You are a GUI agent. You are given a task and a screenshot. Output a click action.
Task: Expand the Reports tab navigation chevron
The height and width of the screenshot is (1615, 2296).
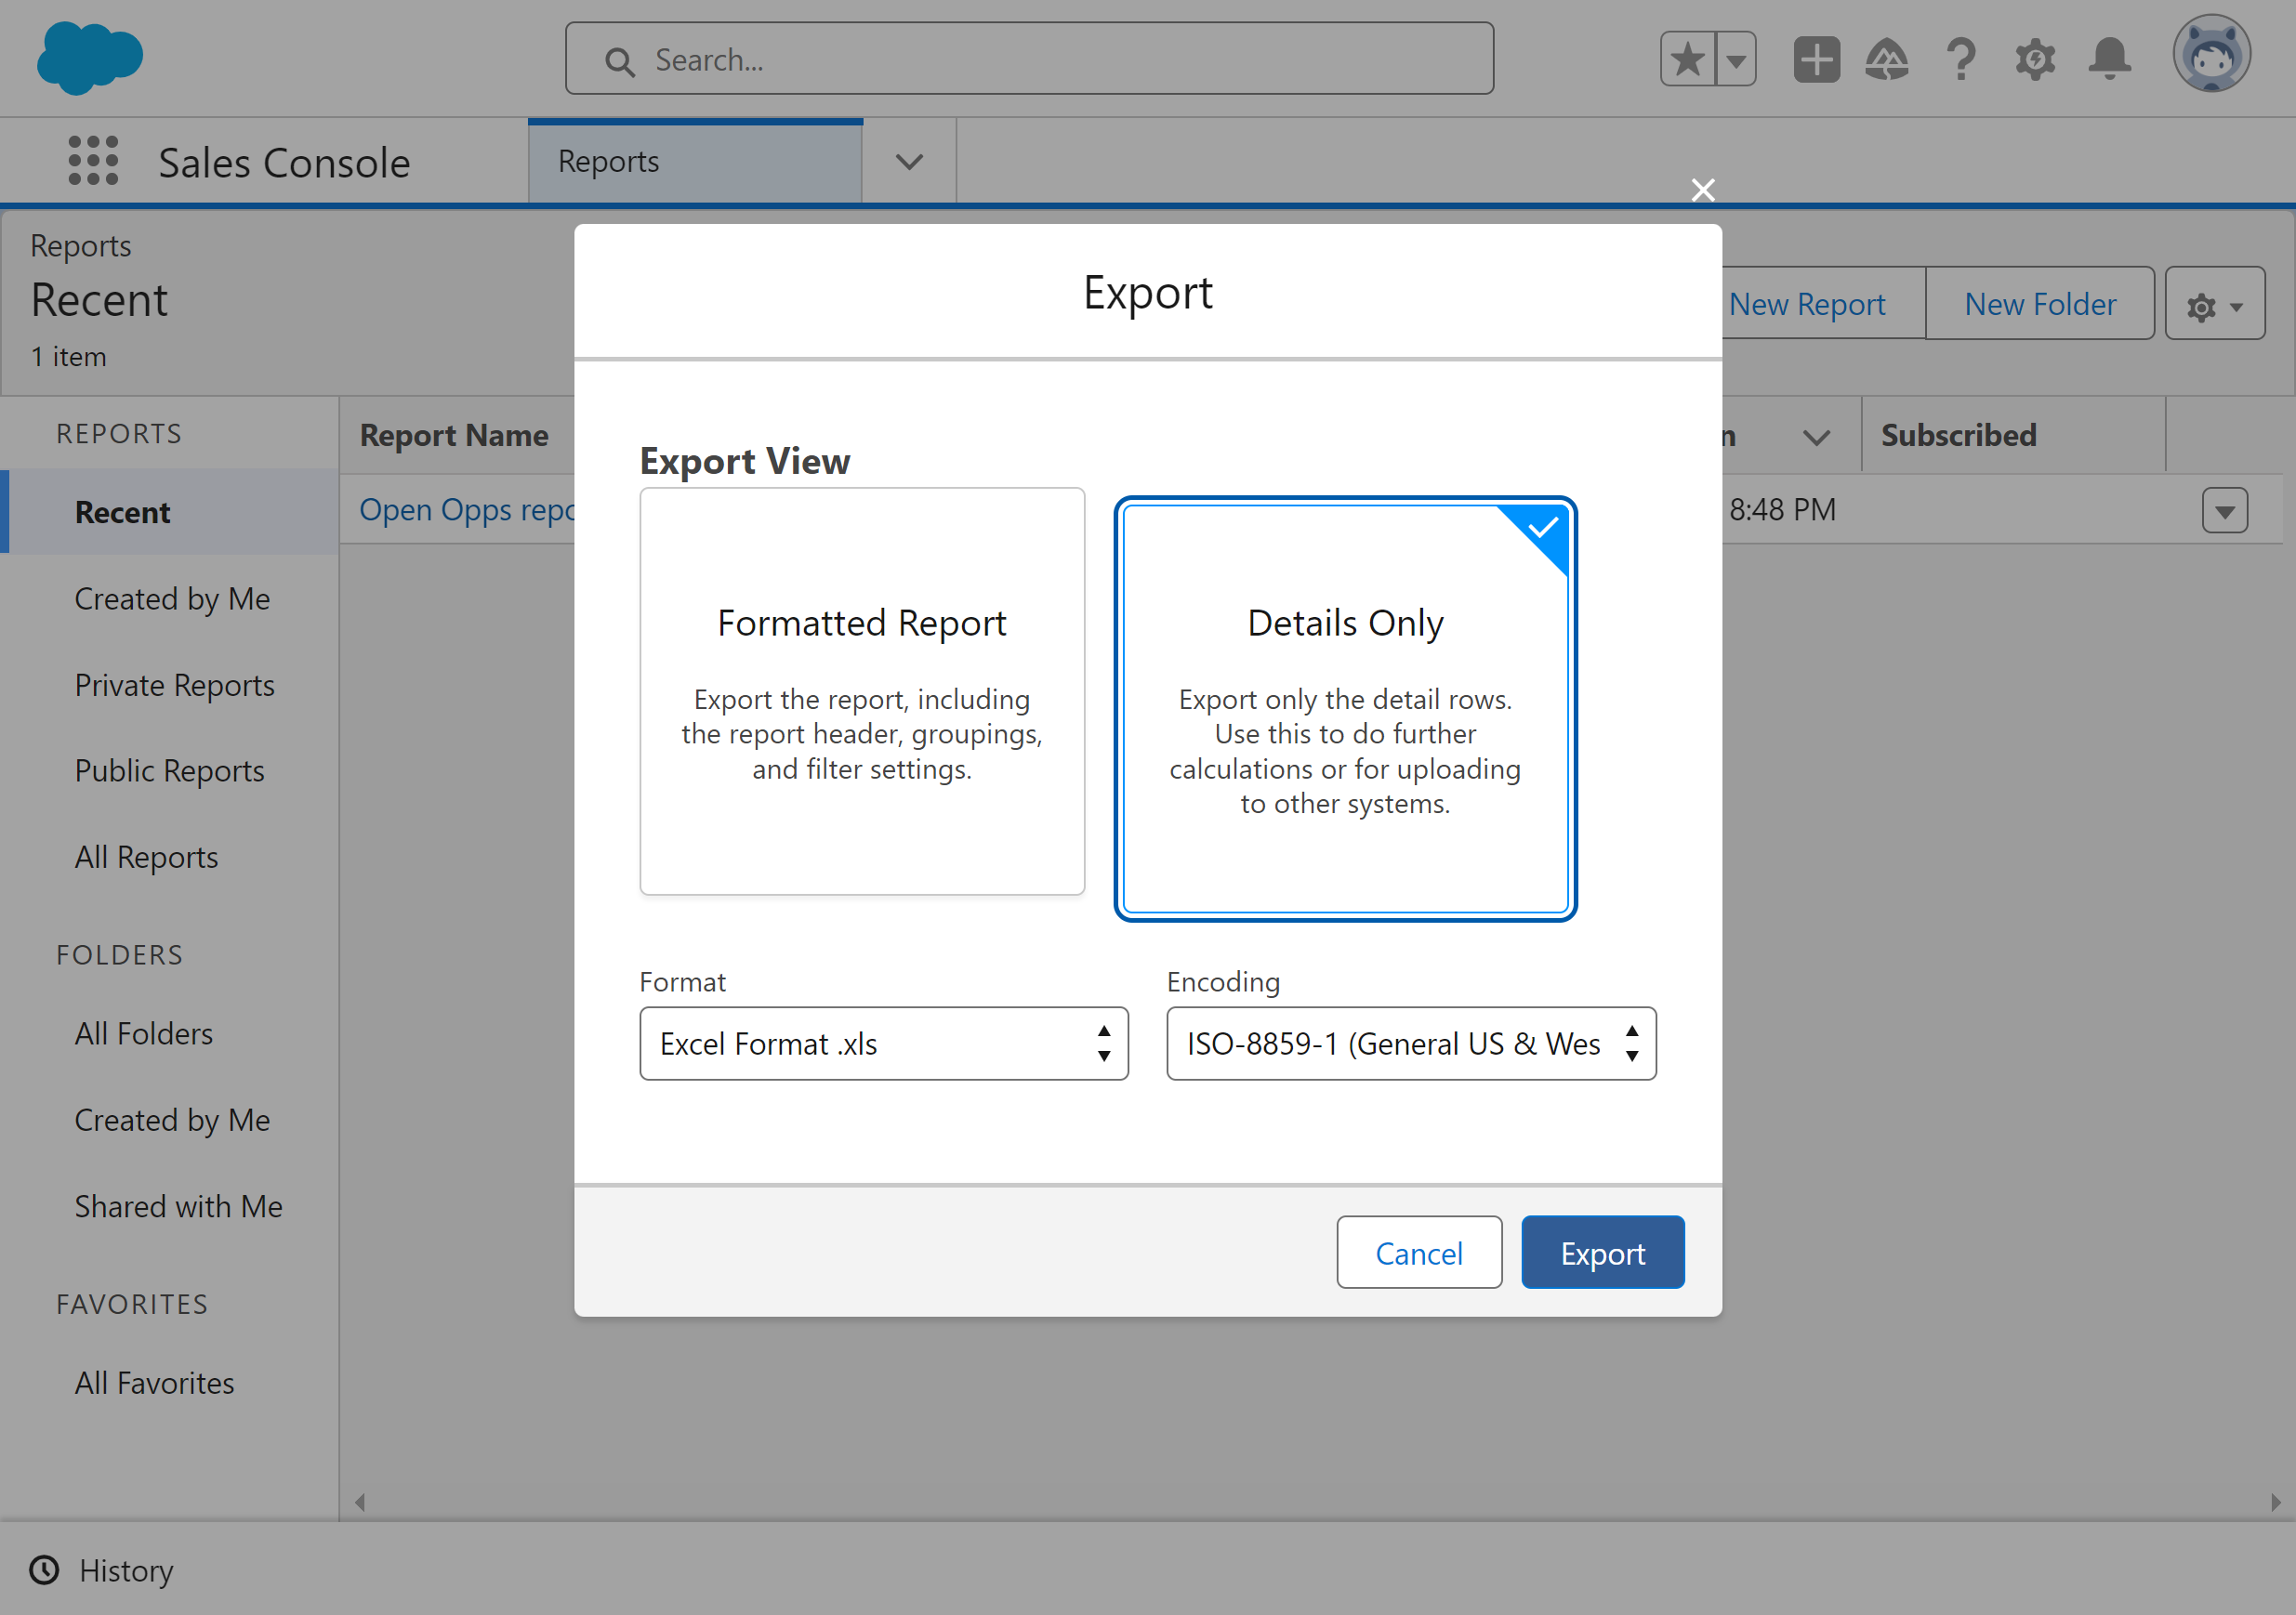click(909, 162)
